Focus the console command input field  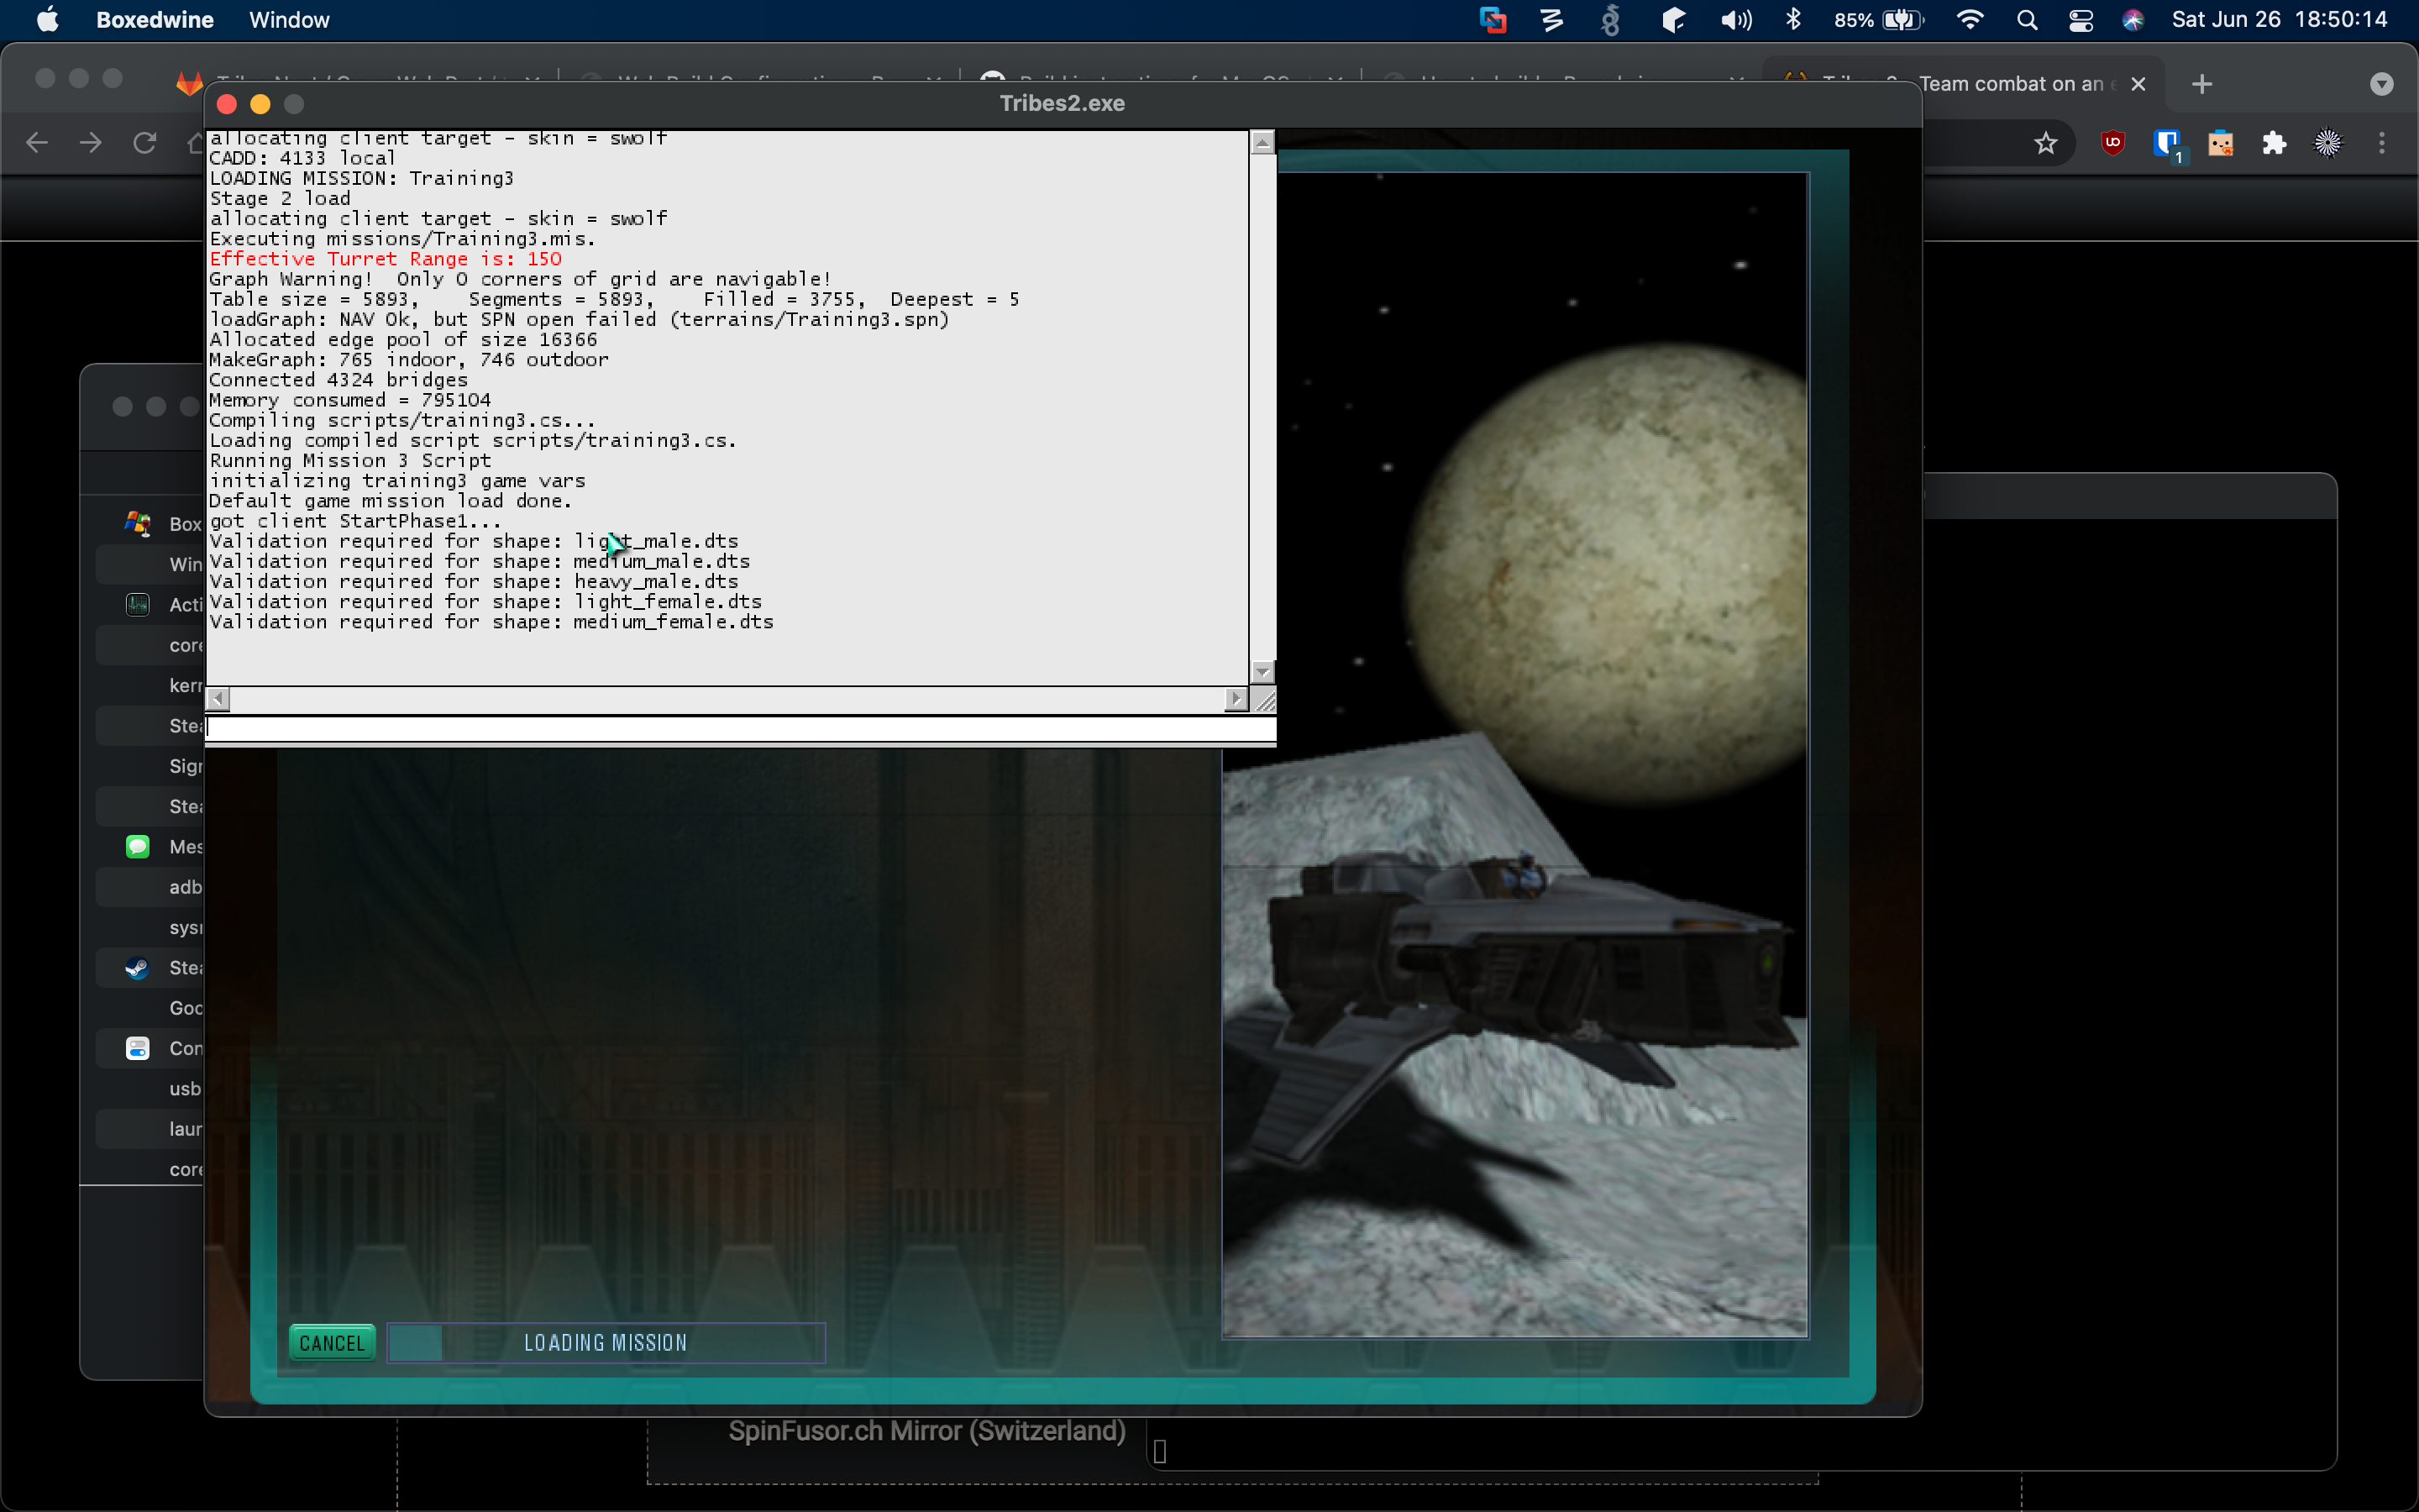740,729
